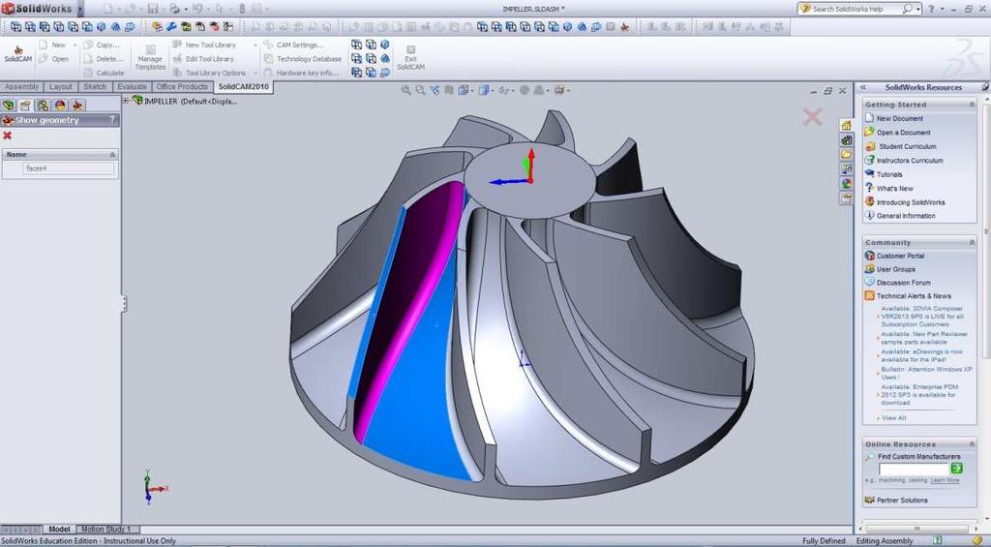Cancel Show geometry with red X
This screenshot has height=547, width=991.
click(x=8, y=136)
